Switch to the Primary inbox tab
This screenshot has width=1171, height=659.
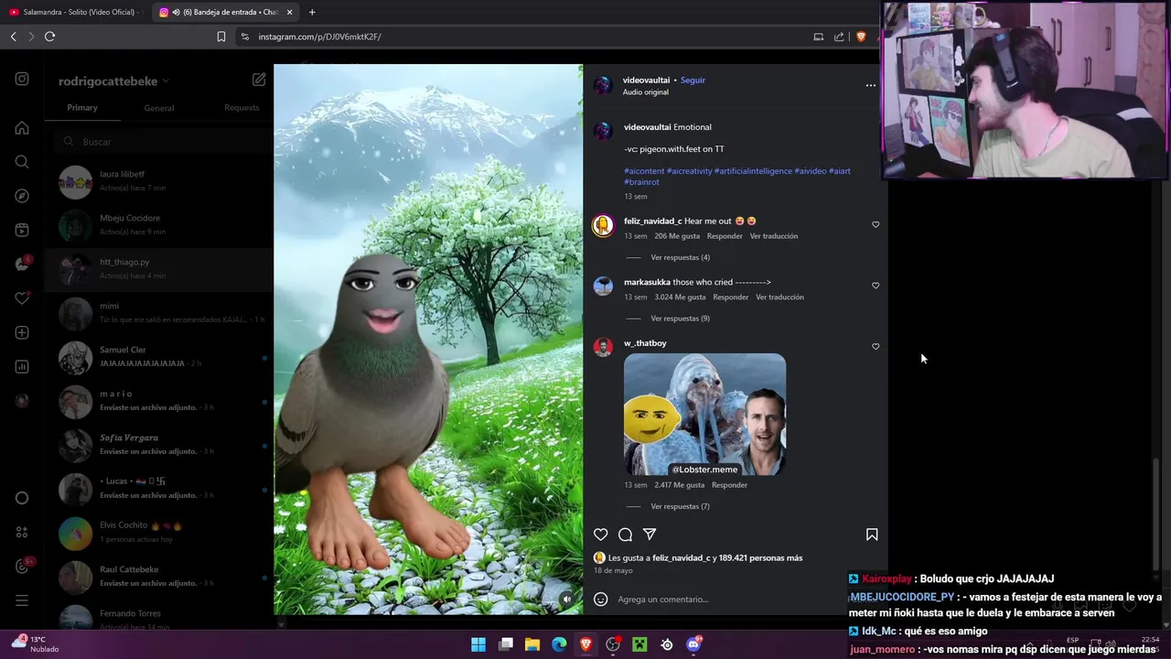coord(81,108)
